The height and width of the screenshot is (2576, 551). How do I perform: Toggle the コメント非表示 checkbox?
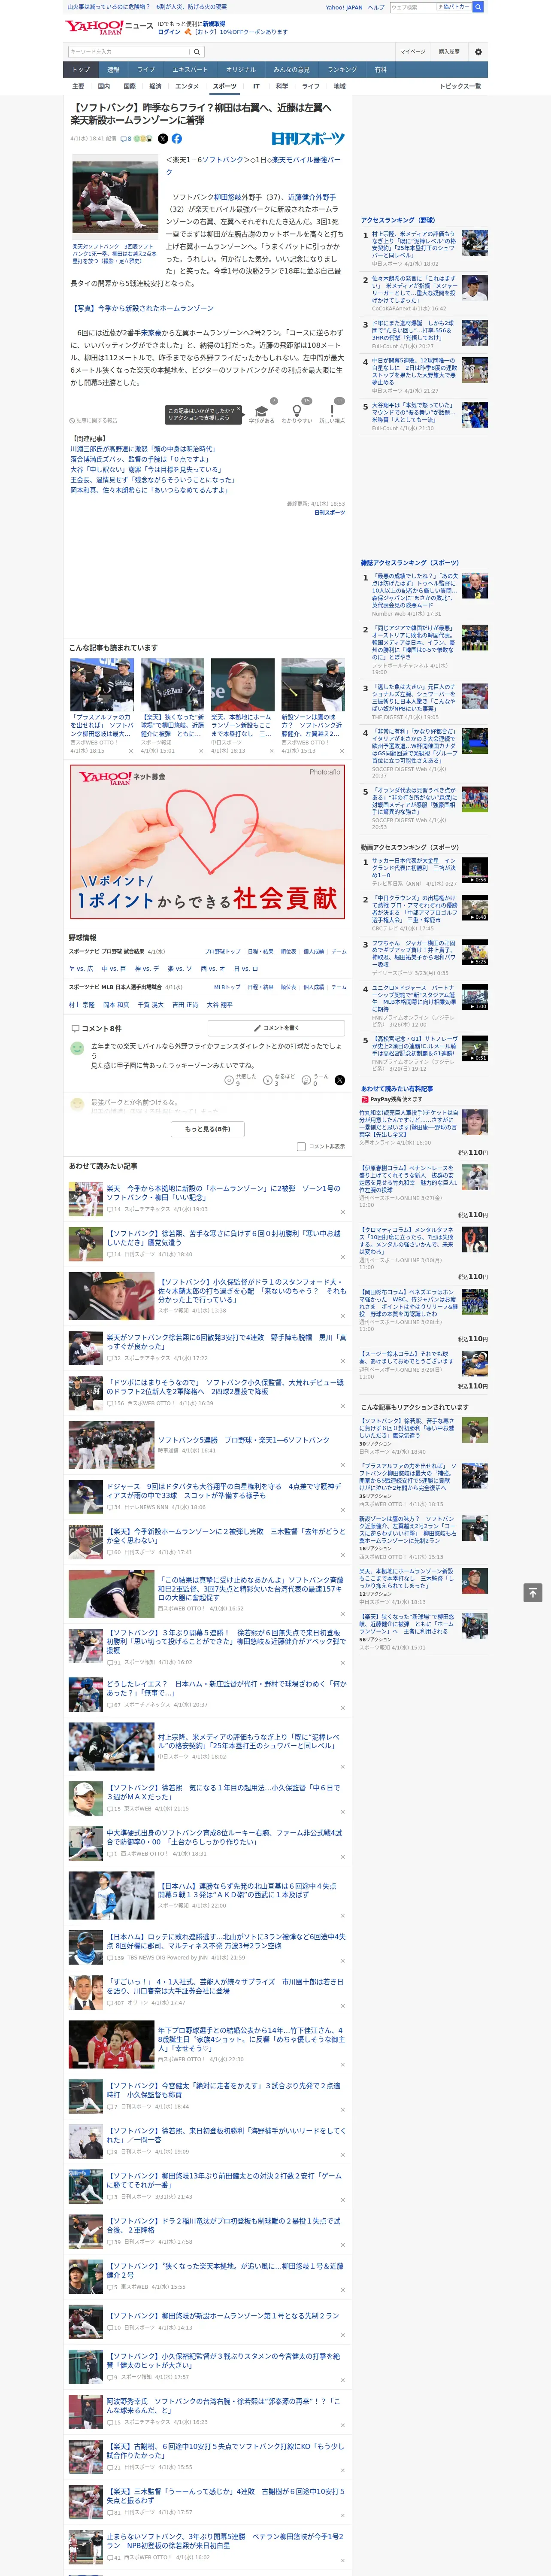click(x=301, y=1147)
